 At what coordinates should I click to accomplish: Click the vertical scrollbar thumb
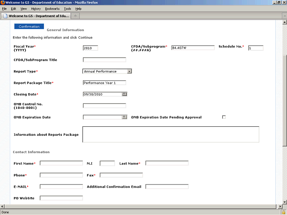click(x=284, y=100)
